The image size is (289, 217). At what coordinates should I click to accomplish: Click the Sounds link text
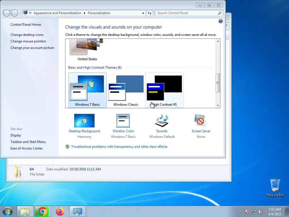point(162,131)
